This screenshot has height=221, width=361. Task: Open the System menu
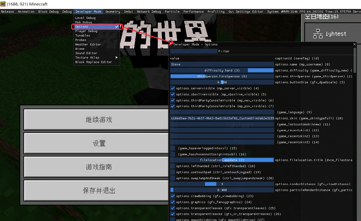click(x=273, y=12)
